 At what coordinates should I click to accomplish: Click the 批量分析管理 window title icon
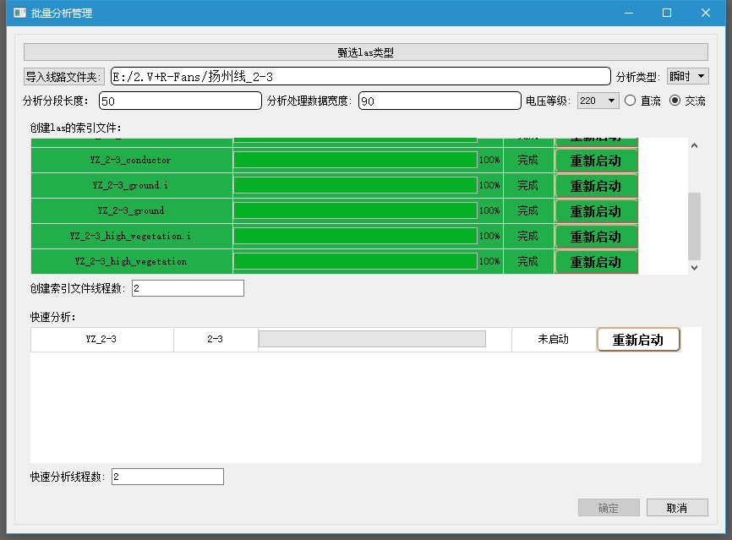coord(19,13)
